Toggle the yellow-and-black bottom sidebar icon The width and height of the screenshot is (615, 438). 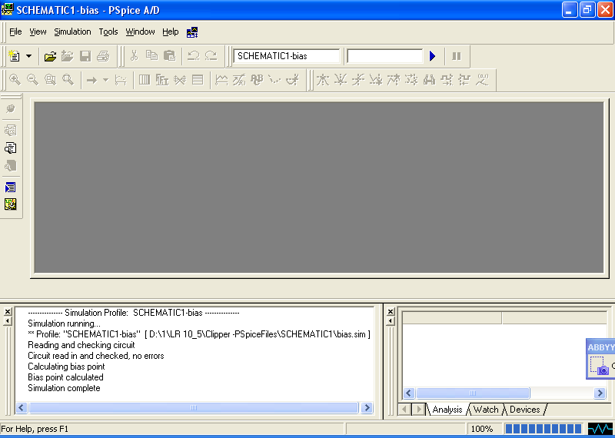[x=11, y=204]
